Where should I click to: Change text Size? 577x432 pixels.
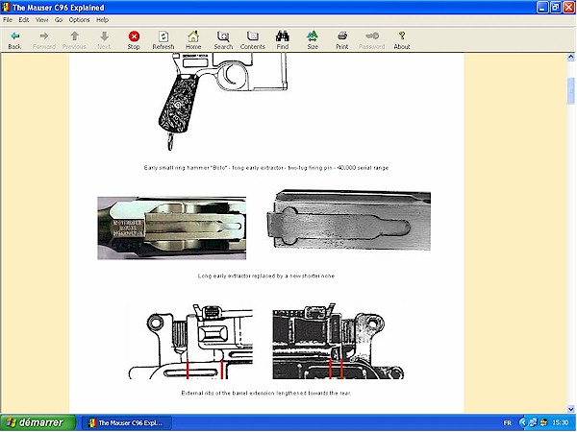pyautogui.click(x=313, y=40)
